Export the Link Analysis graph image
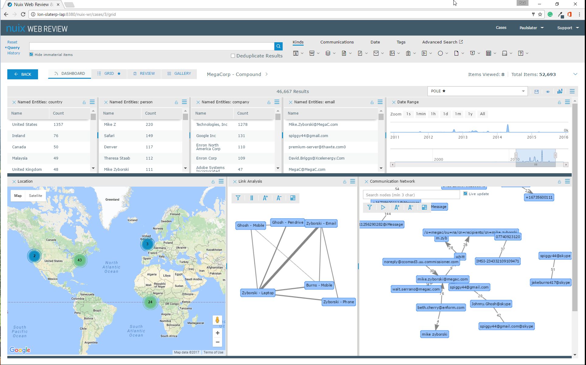This screenshot has height=365, width=586. tap(293, 198)
